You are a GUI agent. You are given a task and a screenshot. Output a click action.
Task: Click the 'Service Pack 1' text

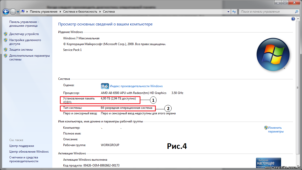pyautogui.click(x=72, y=50)
